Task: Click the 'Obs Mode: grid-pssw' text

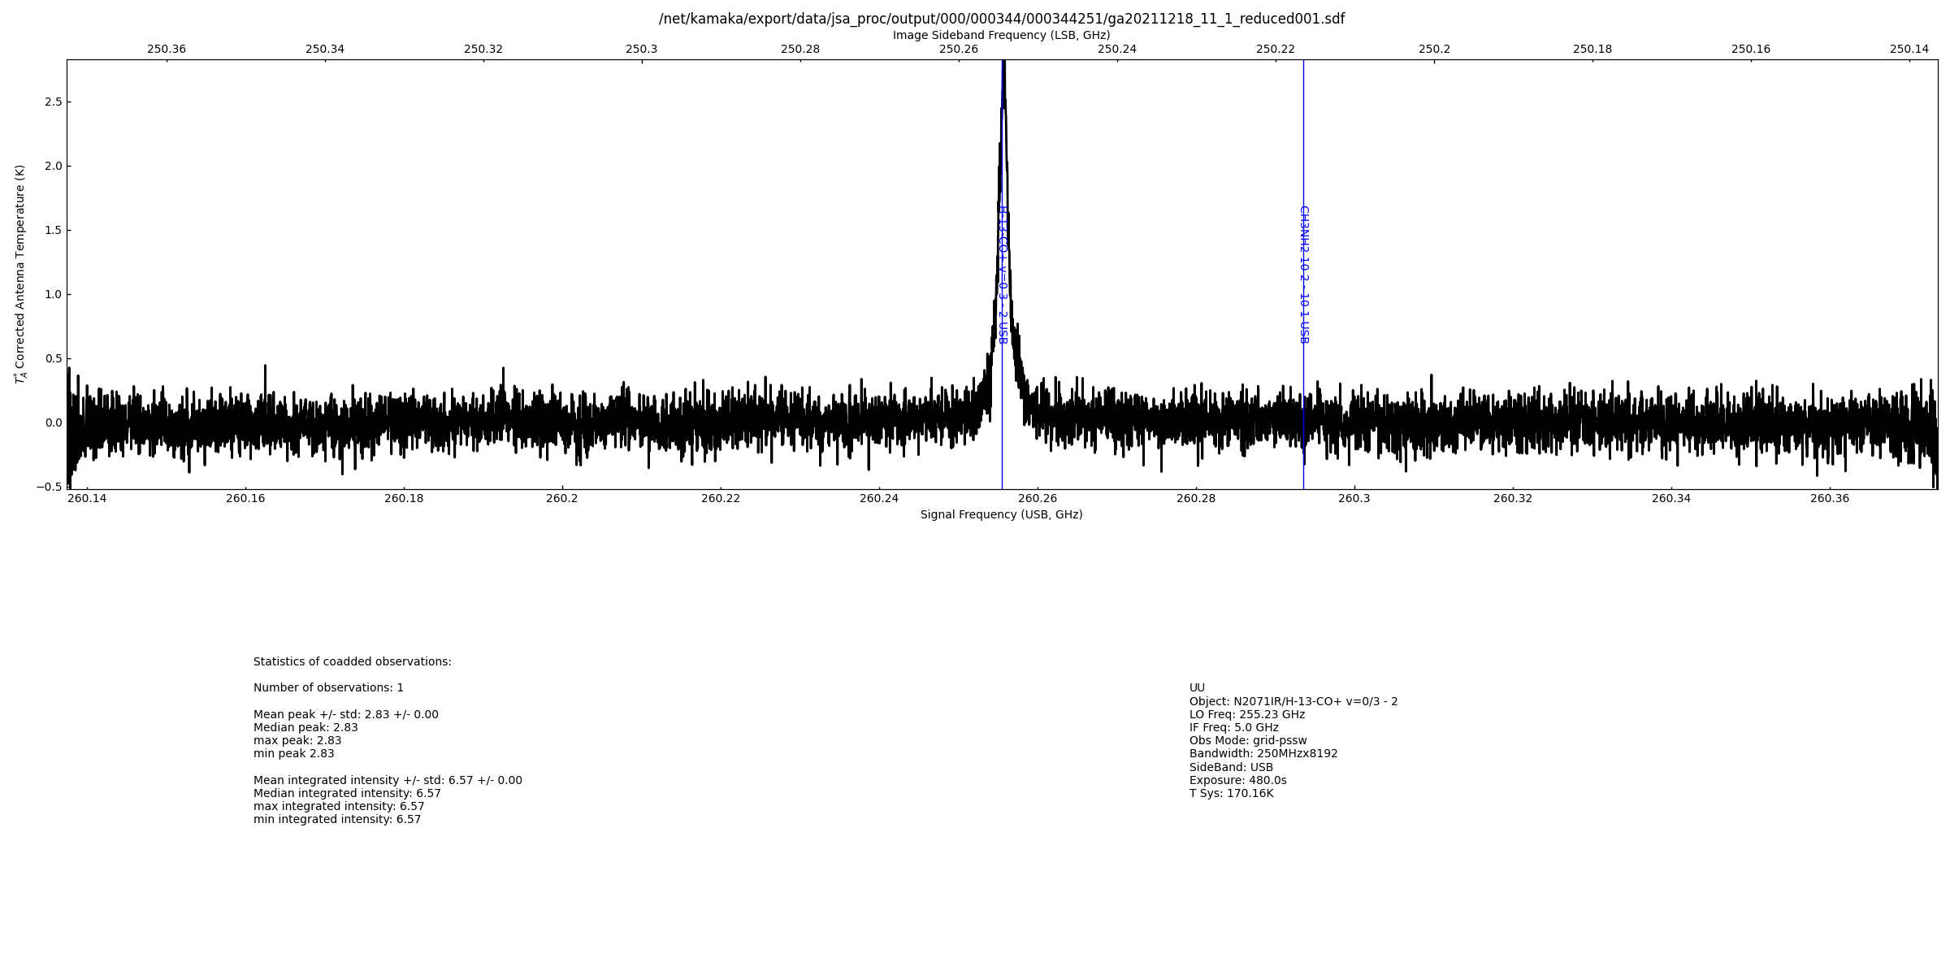Action: pyautogui.click(x=1247, y=740)
